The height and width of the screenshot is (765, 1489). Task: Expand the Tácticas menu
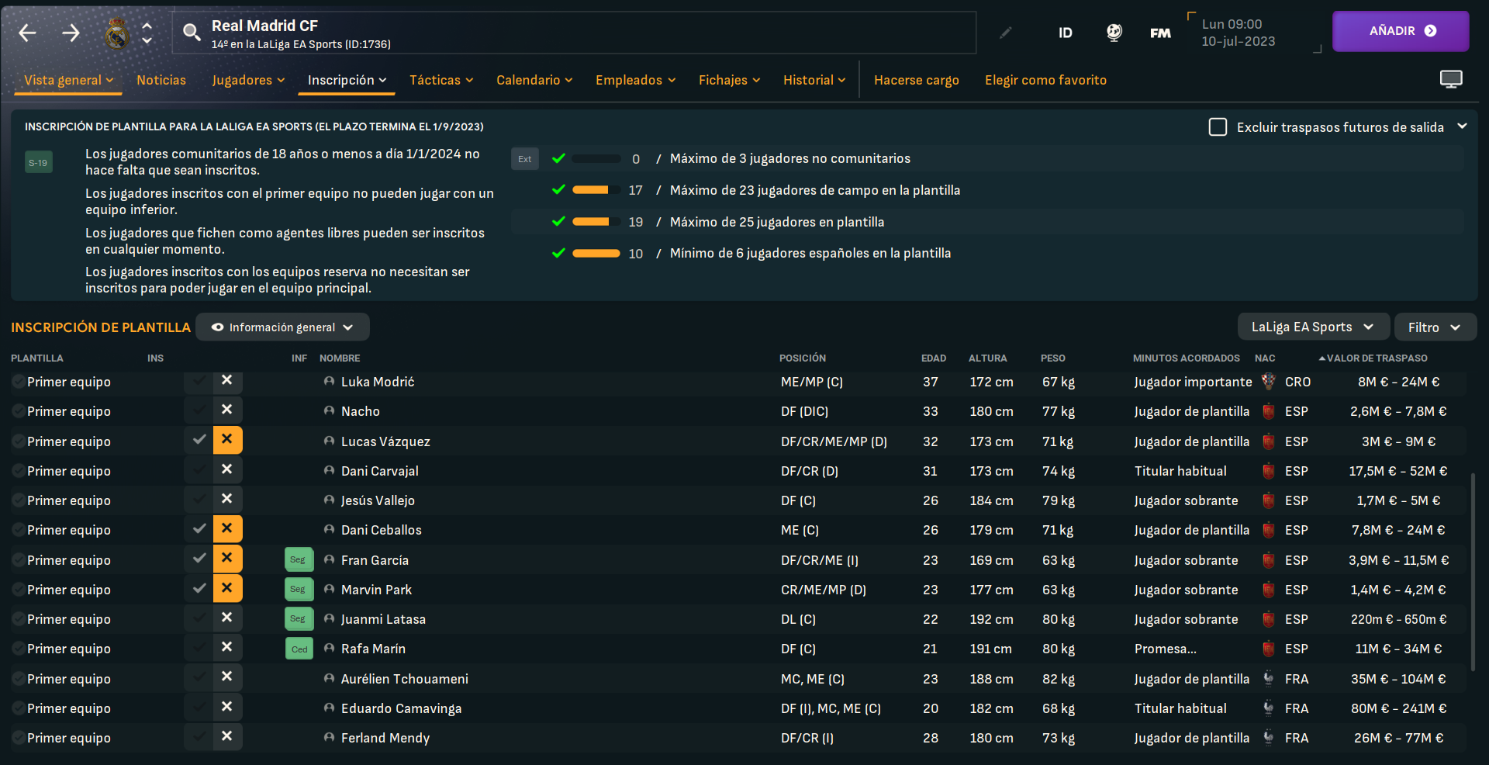tap(441, 80)
